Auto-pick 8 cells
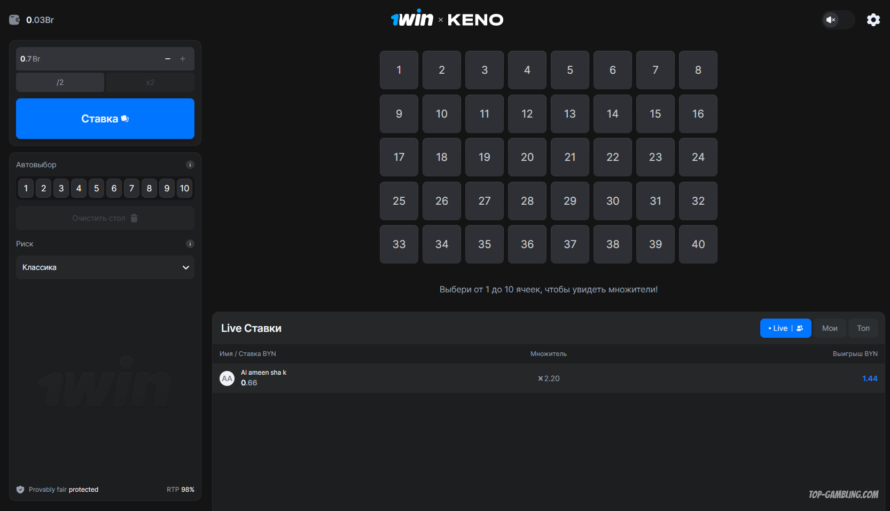Viewport: 890px width, 511px height. point(149,188)
